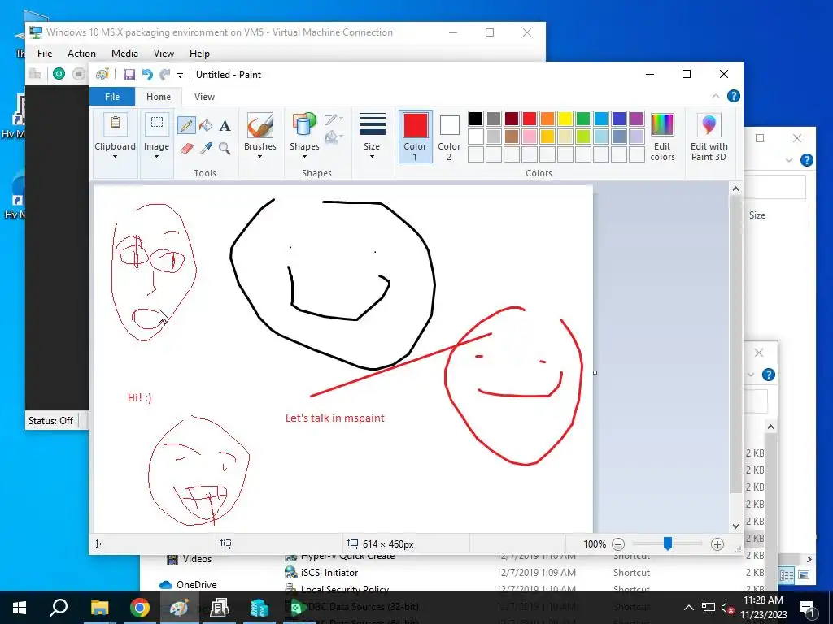Screen dimensions: 833x624
Task: Click Paint vertical scrollbar up arrow
Action: click(x=735, y=188)
